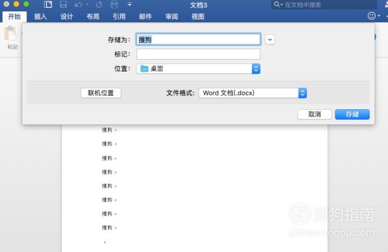Click the 标记 tags input field
This screenshot has height=252, width=388.
[198, 54]
